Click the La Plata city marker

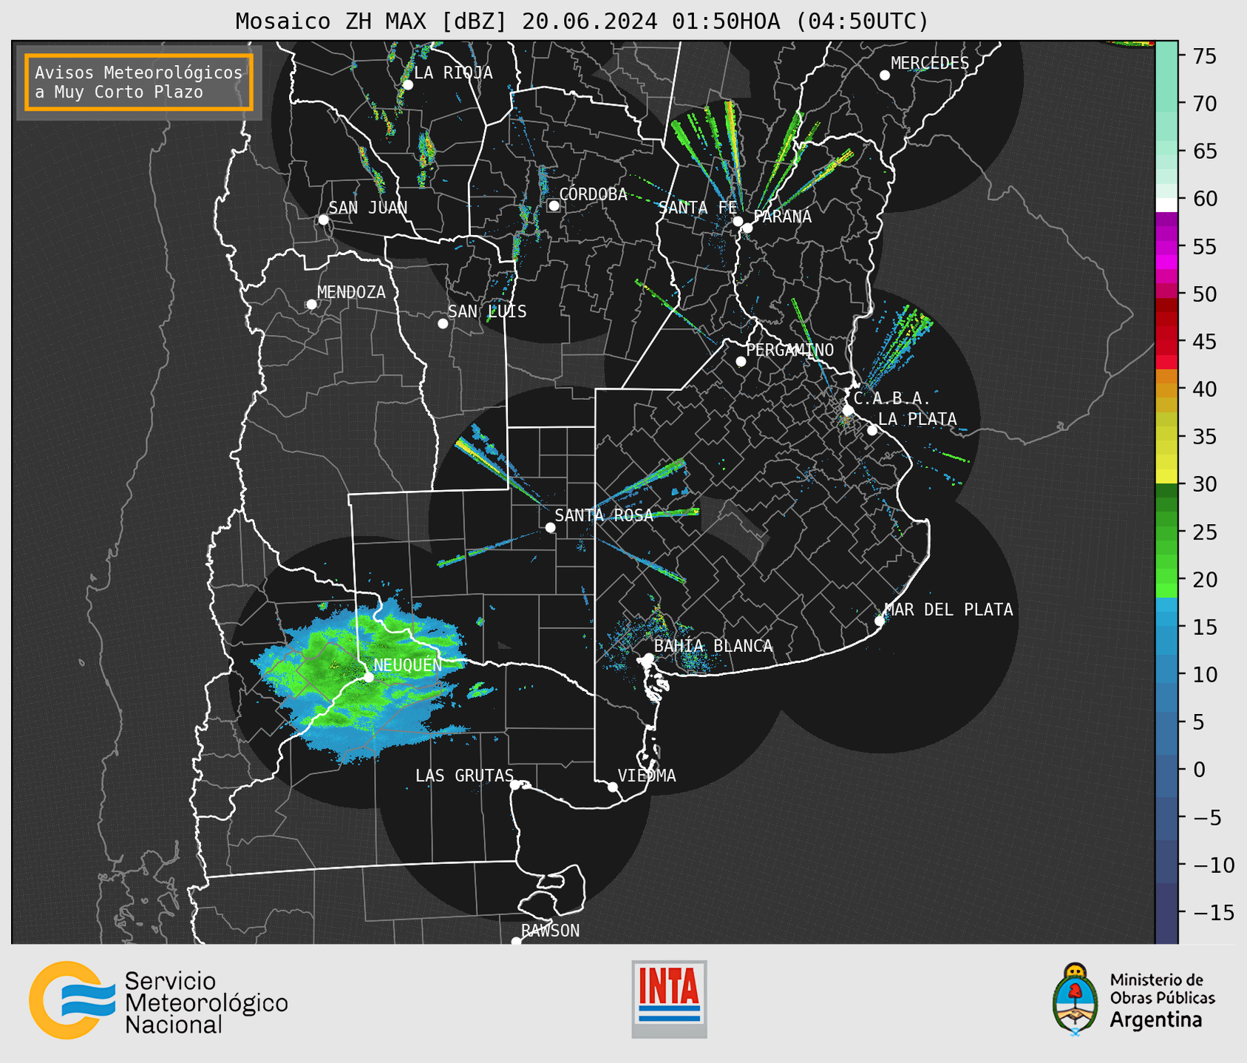click(872, 430)
